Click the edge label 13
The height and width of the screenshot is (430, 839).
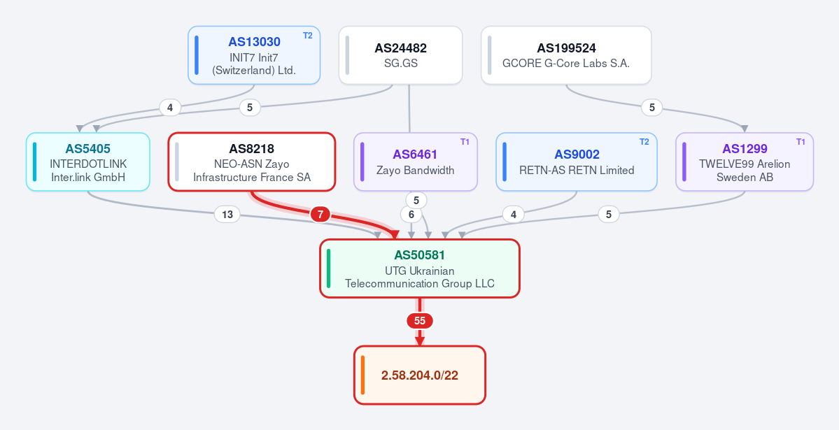(x=227, y=215)
